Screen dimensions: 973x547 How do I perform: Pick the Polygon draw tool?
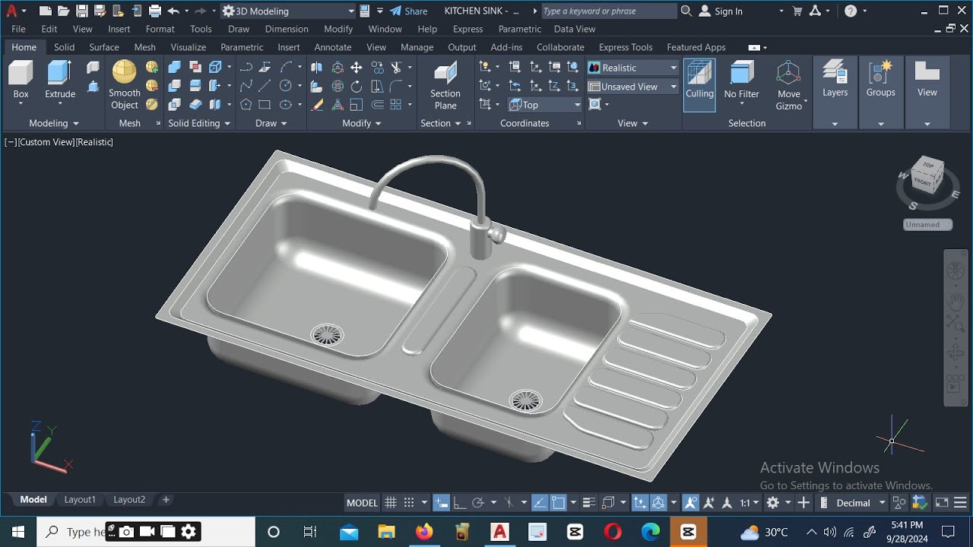[x=246, y=105]
